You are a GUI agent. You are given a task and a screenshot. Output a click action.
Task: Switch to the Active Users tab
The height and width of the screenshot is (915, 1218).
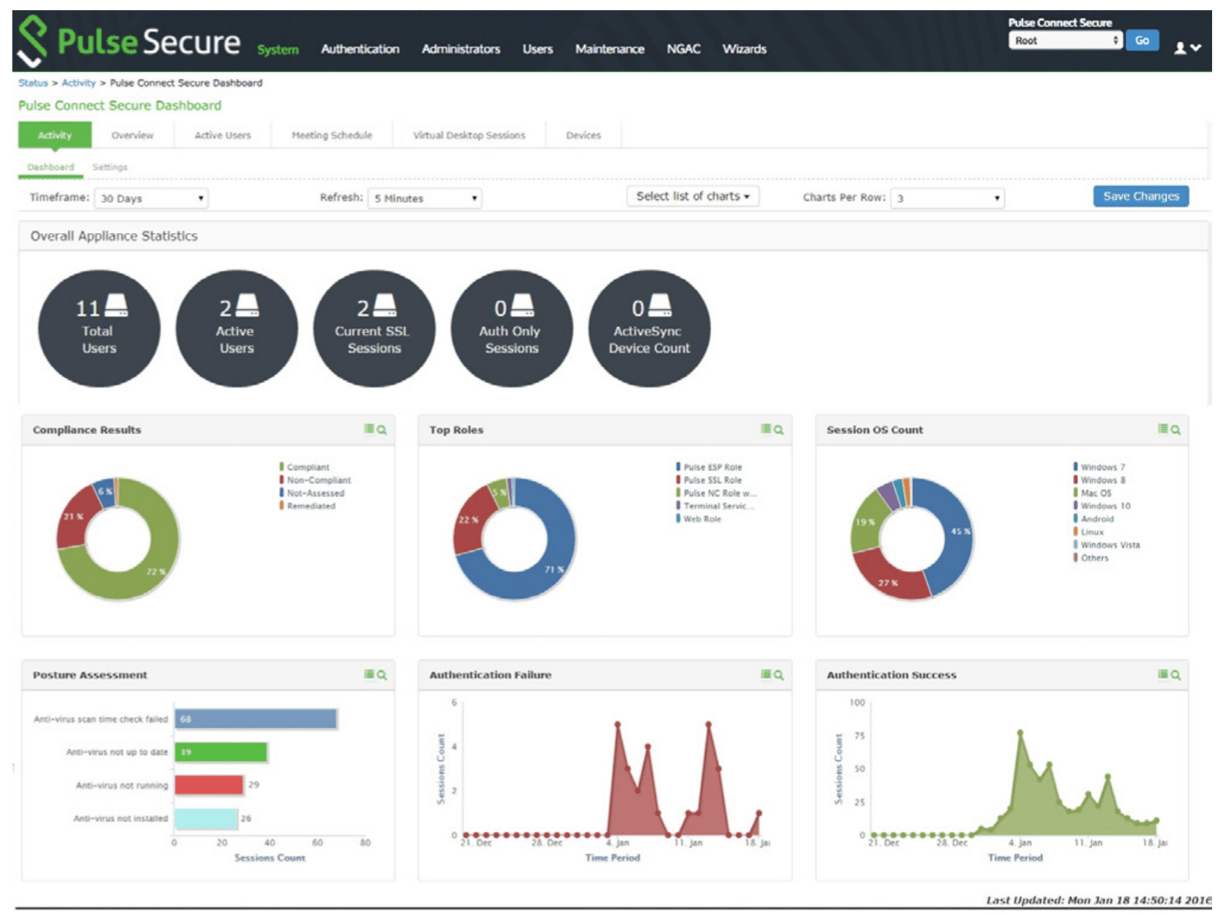[222, 136]
